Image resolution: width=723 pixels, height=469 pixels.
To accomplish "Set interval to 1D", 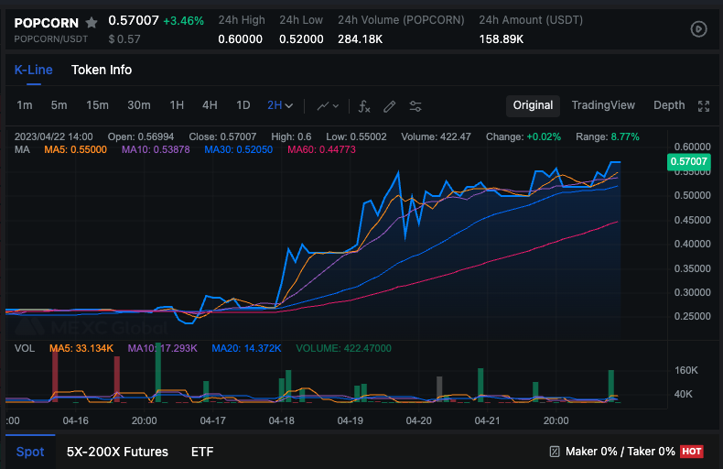I will click(x=243, y=105).
